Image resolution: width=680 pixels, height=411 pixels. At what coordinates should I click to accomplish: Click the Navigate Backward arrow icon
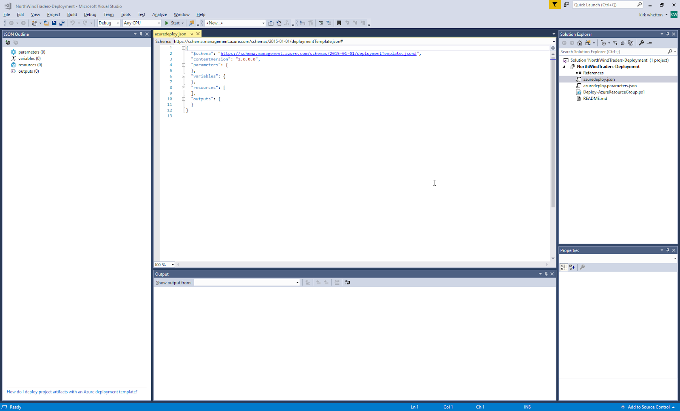tap(11, 23)
